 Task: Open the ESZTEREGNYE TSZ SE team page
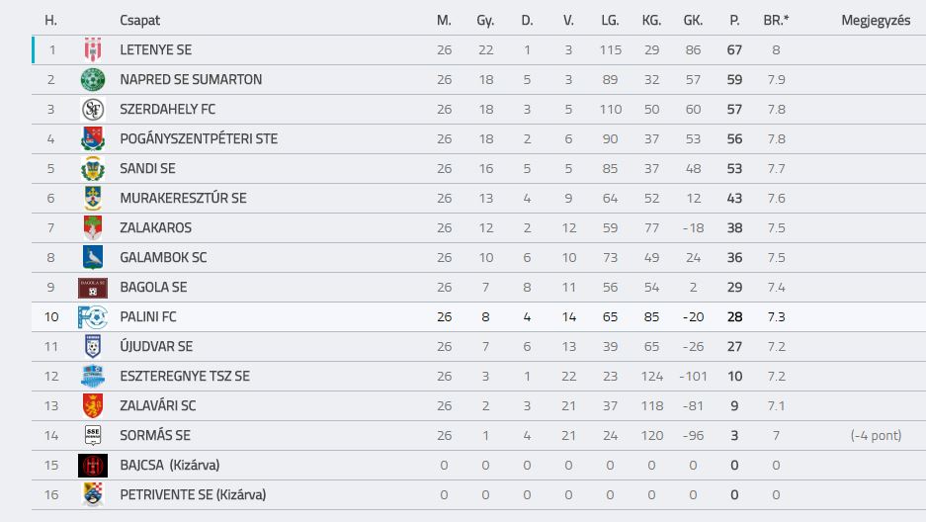tap(185, 376)
